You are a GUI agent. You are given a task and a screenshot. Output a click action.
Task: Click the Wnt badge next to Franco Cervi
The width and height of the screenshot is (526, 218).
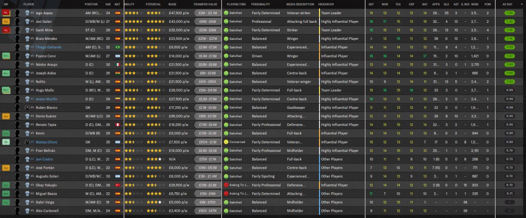[6, 56]
